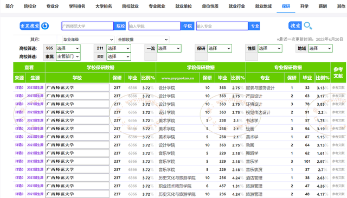Screen dimensions: 347x198
Task: Open the 薪酬 tab
Action: (x=323, y=6)
